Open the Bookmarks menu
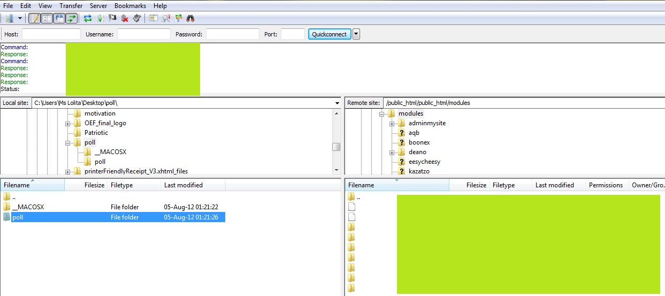This screenshot has width=665, height=296. pyautogui.click(x=130, y=5)
